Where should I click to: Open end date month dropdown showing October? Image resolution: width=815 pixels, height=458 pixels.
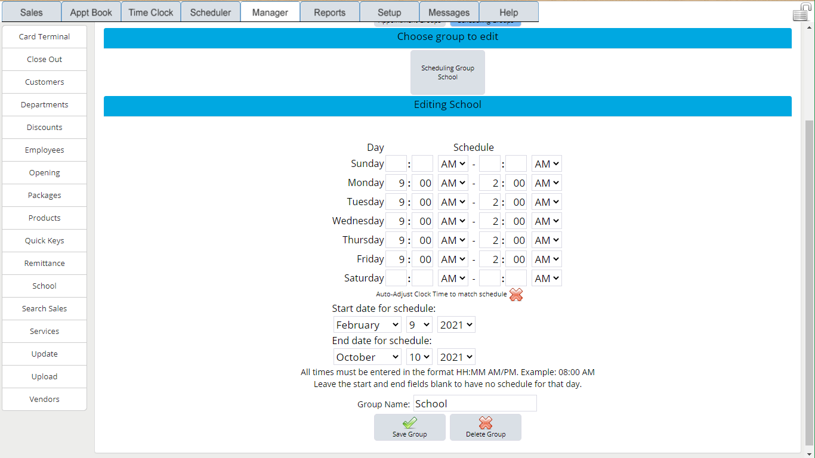pos(367,357)
